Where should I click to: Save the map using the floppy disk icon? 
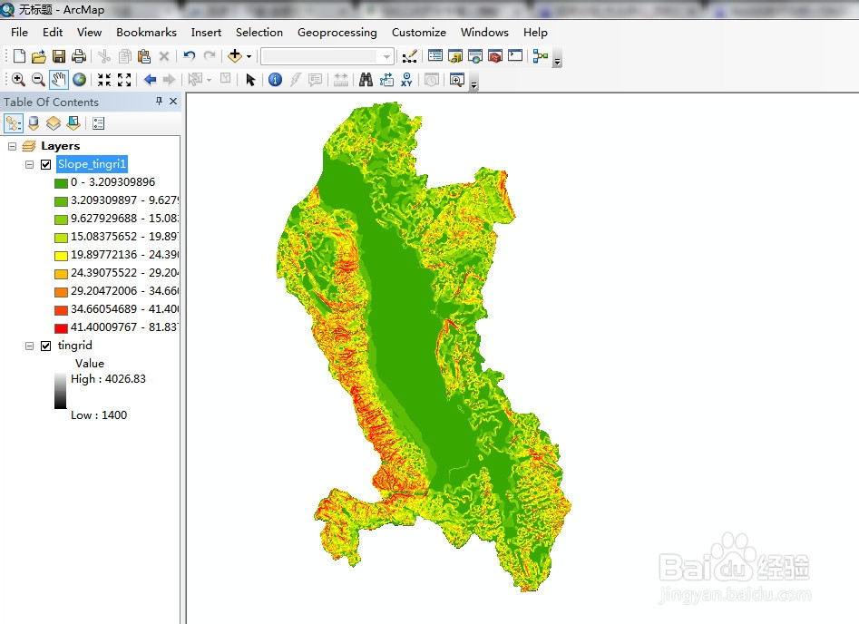click(x=59, y=56)
